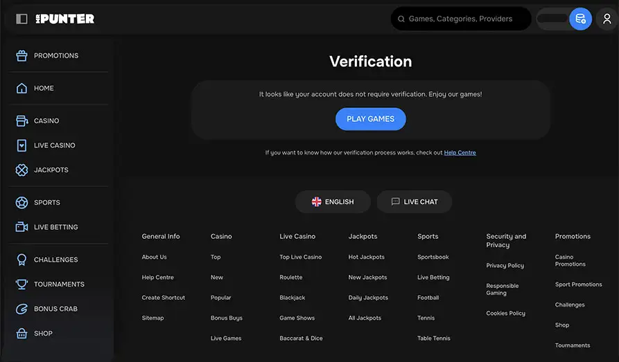Click the Promotions gift box icon
The height and width of the screenshot is (362, 619).
pyautogui.click(x=21, y=55)
